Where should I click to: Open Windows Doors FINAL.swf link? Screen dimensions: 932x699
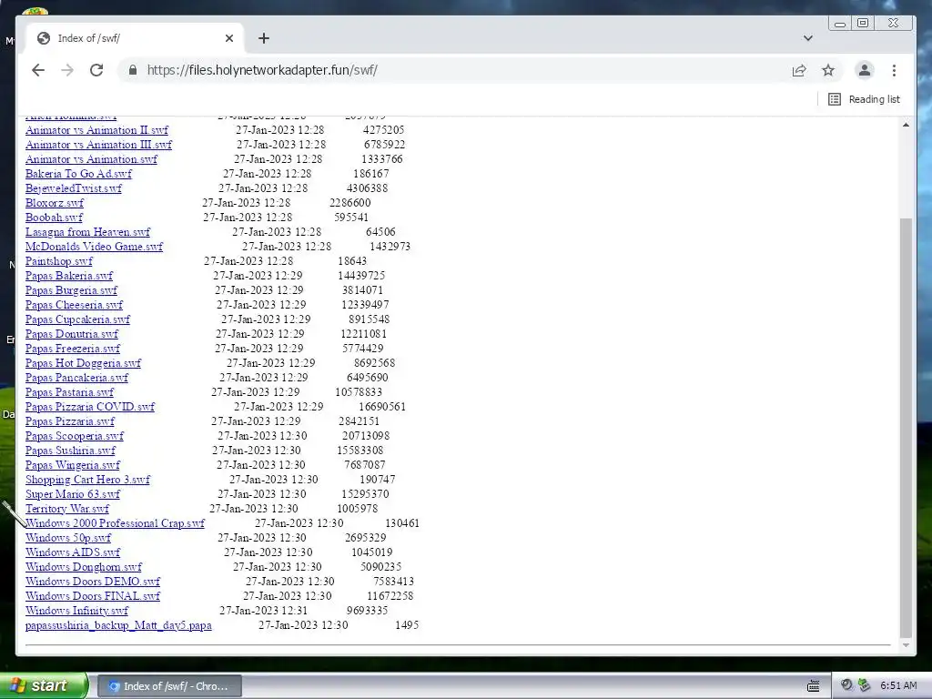[93, 596]
